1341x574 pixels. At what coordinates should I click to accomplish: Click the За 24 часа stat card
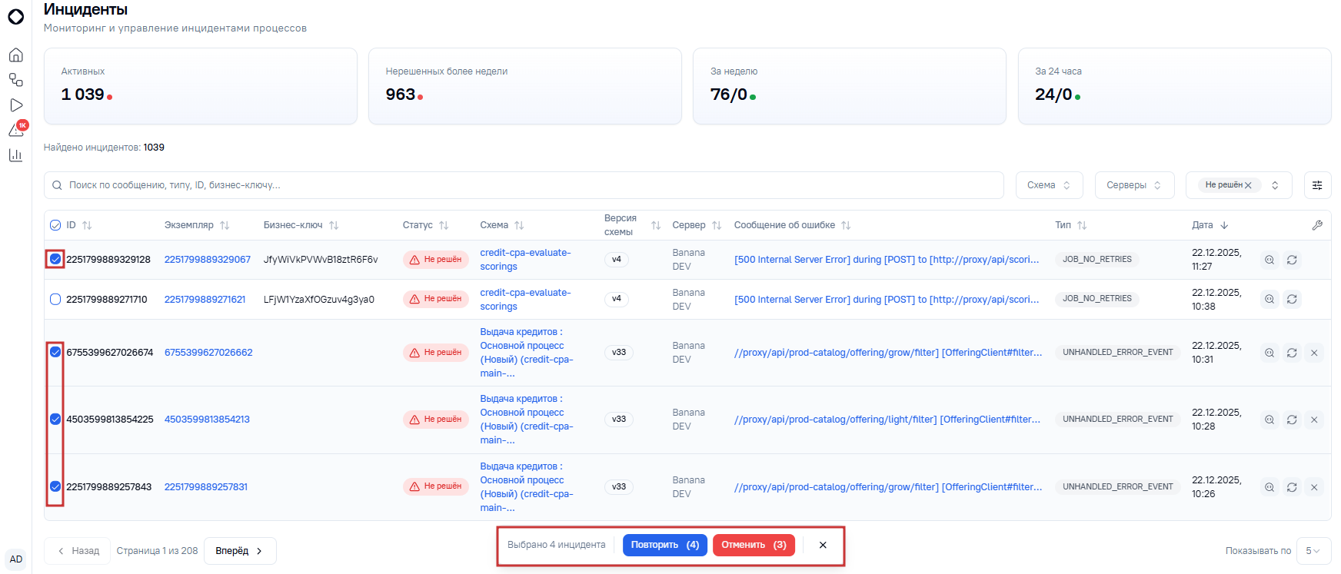pyautogui.click(x=1175, y=86)
